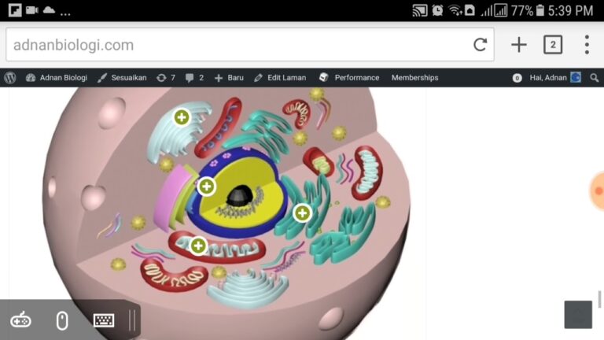
Task: Open the on-screen keyboard icon
Action: click(104, 320)
